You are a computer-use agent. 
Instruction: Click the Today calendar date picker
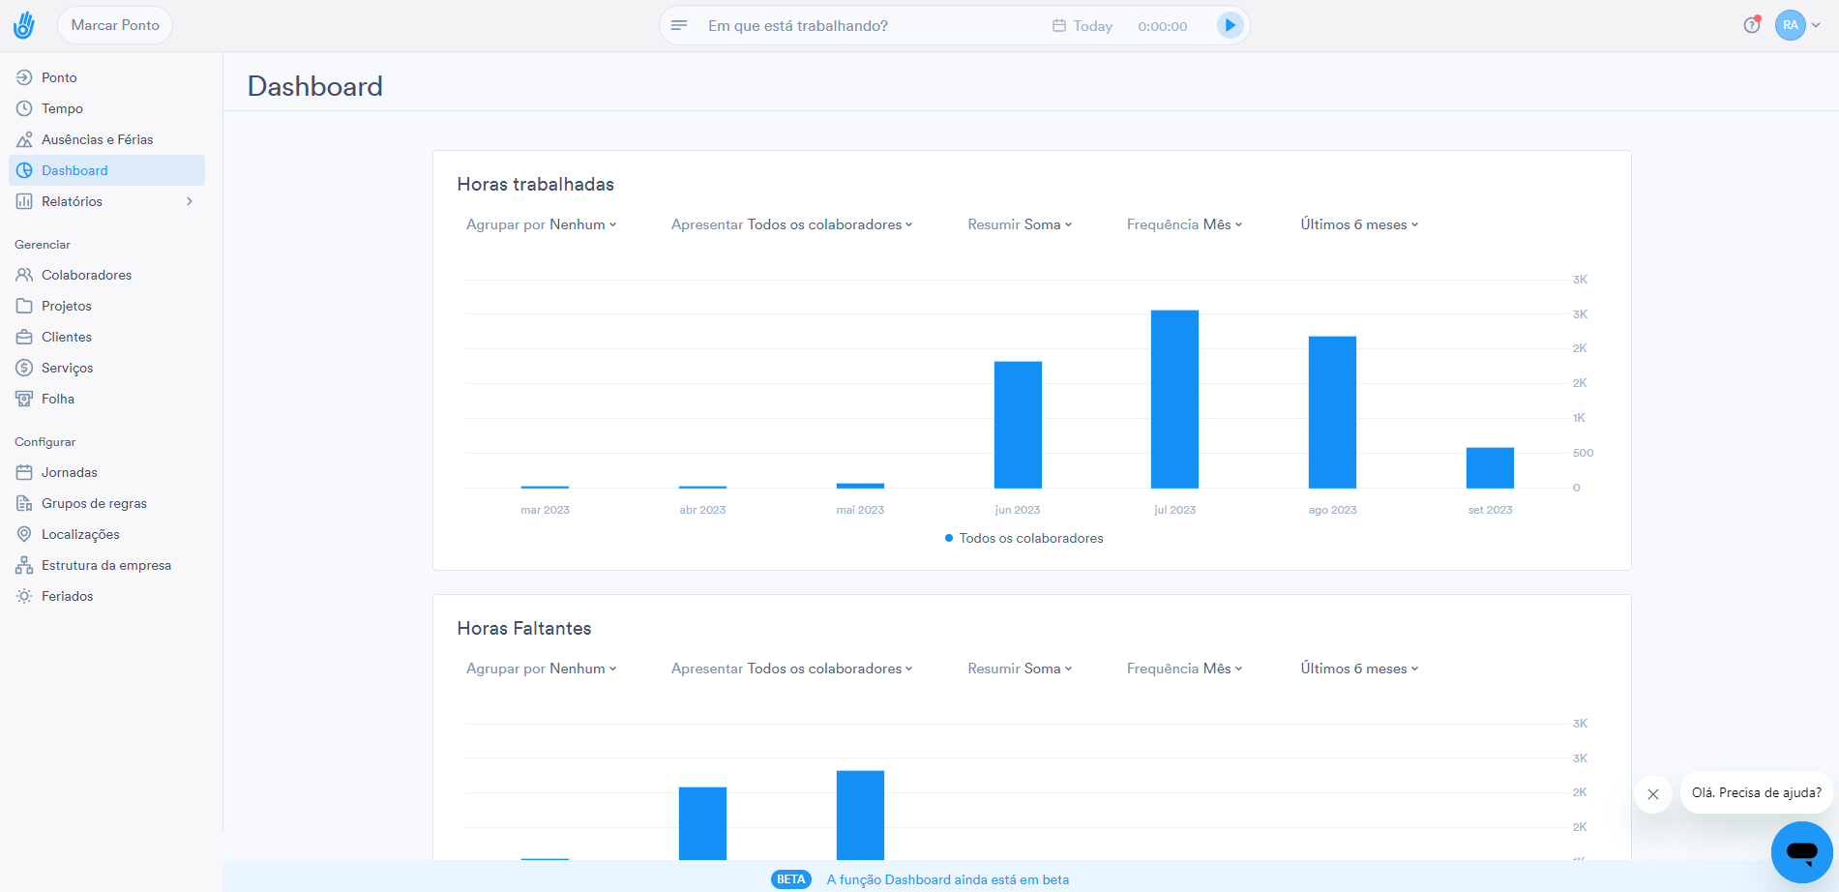coord(1083,26)
